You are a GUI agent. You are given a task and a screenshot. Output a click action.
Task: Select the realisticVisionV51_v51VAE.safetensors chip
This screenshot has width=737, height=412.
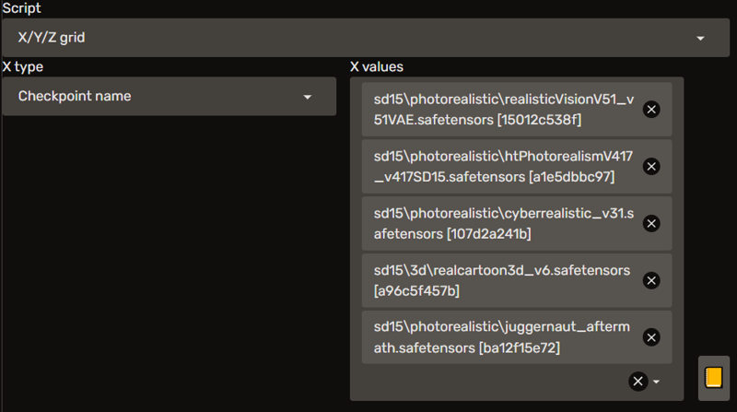(x=517, y=110)
